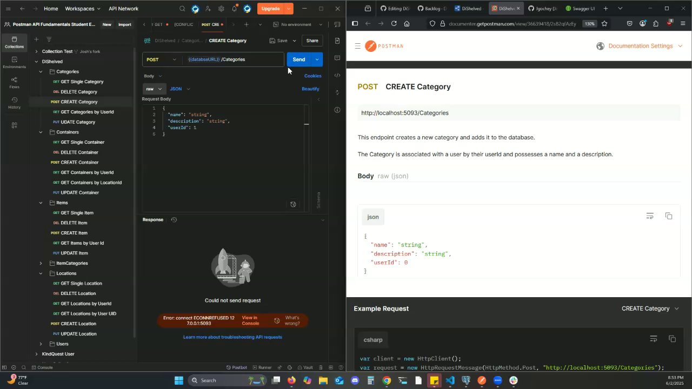Viewport: 692px width, 389px height.
Task: Click the request URL input field
Action: tap(233, 59)
